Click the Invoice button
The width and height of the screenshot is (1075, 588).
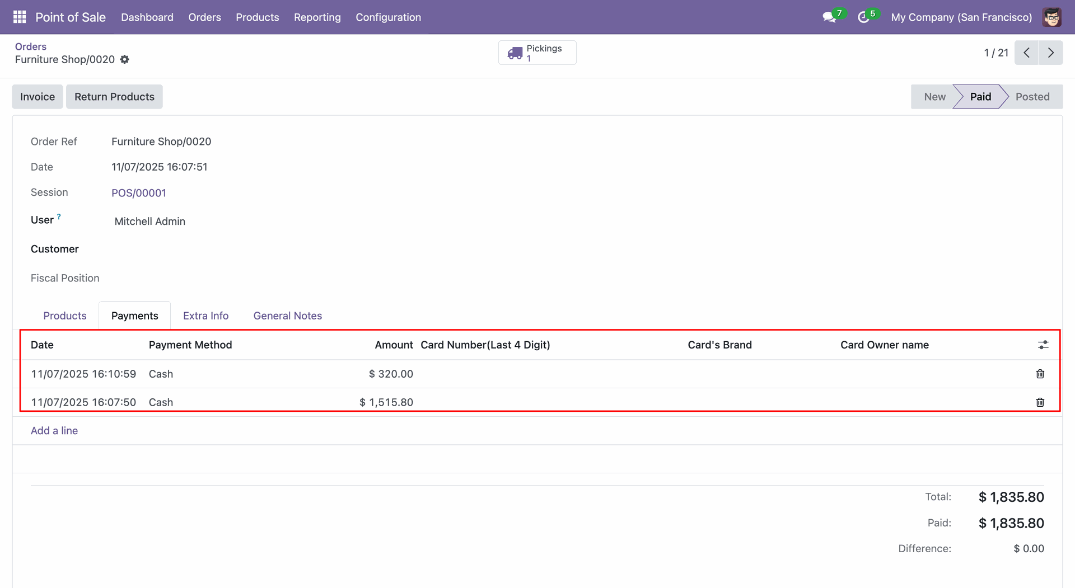(38, 97)
